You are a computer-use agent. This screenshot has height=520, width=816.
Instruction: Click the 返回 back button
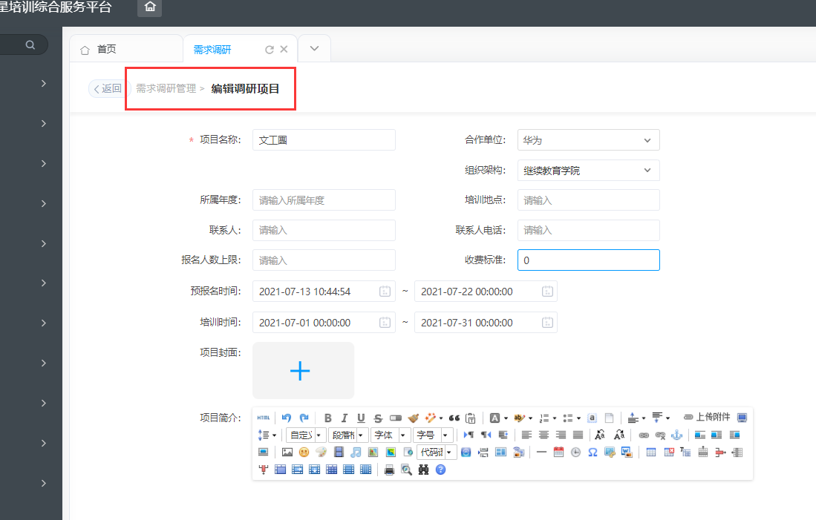pos(107,89)
